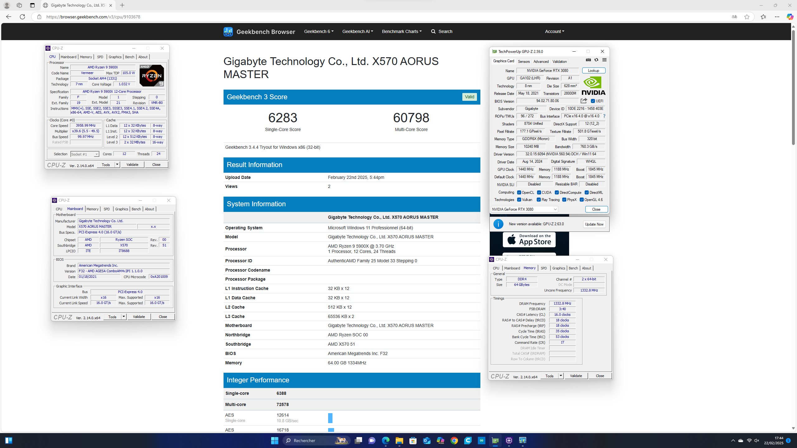Open Microsoft Edge from the taskbar
Screen dimensions: 797x448
tap(385, 441)
